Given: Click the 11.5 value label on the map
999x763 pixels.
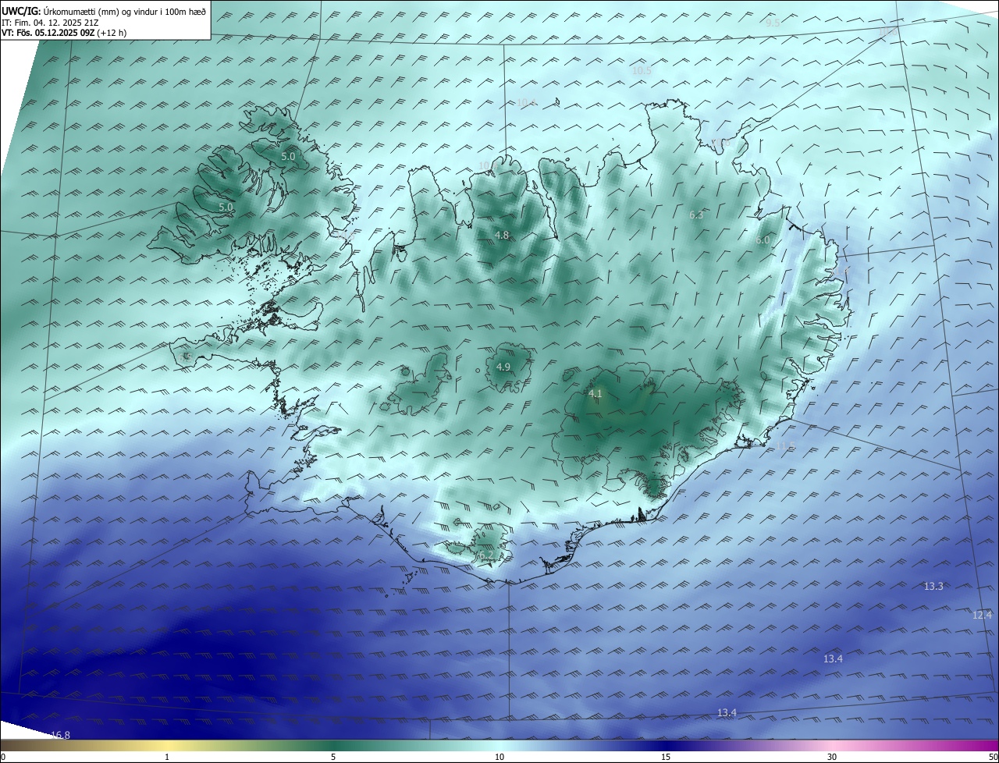Looking at the screenshot, I should tap(785, 445).
